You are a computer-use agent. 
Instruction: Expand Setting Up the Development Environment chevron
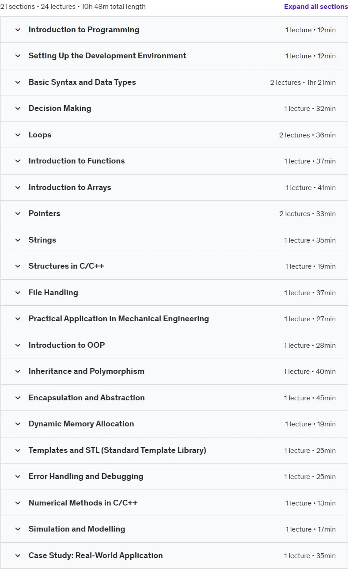18,56
